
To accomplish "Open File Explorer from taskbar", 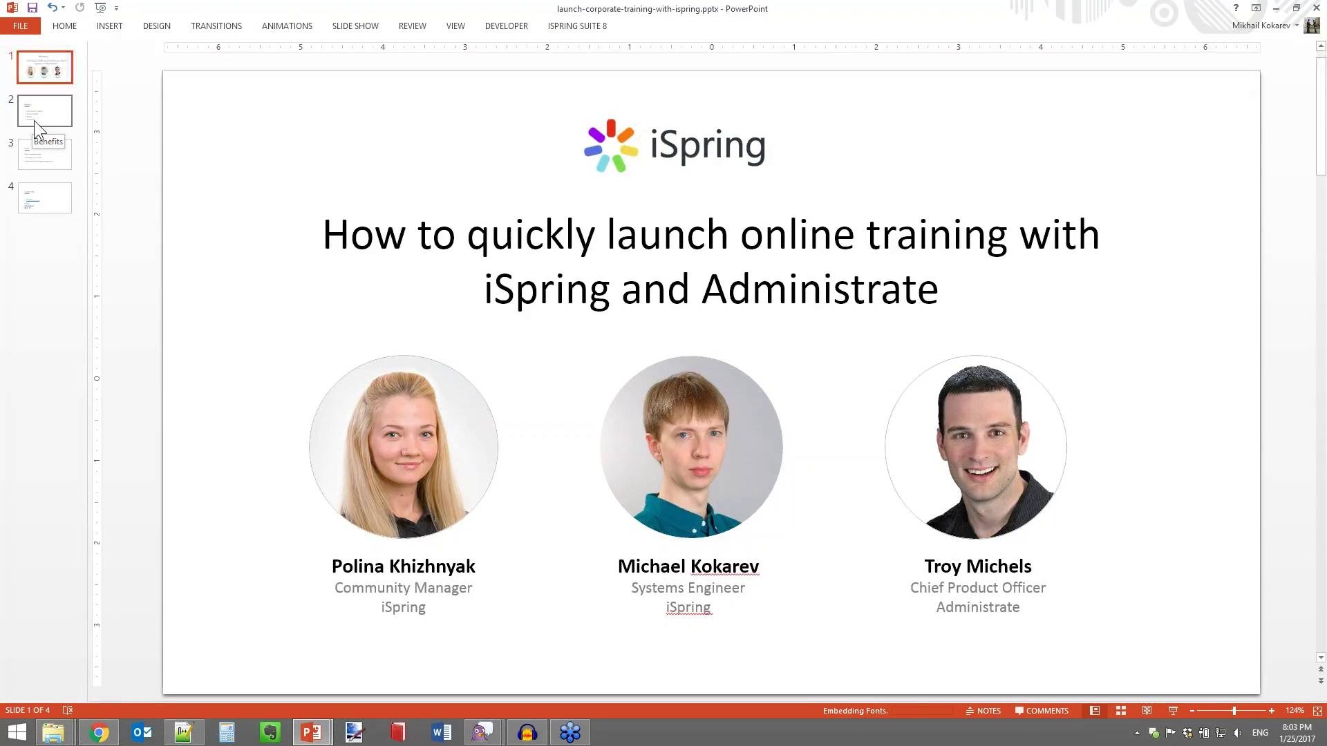I will 53,732.
